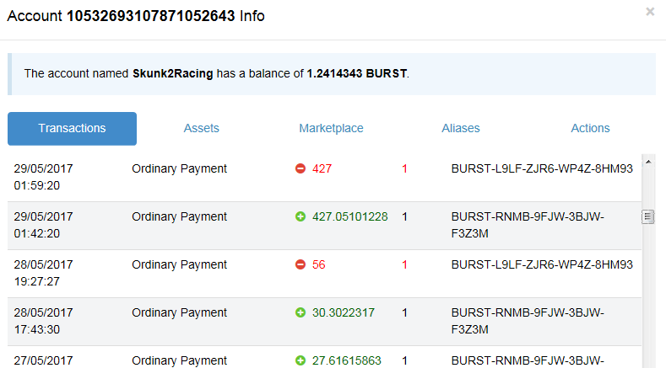Image resolution: width=666 pixels, height=368 pixels.
Task: Click Ordinary Payment in the 19:27:27 row
Action: point(179,264)
